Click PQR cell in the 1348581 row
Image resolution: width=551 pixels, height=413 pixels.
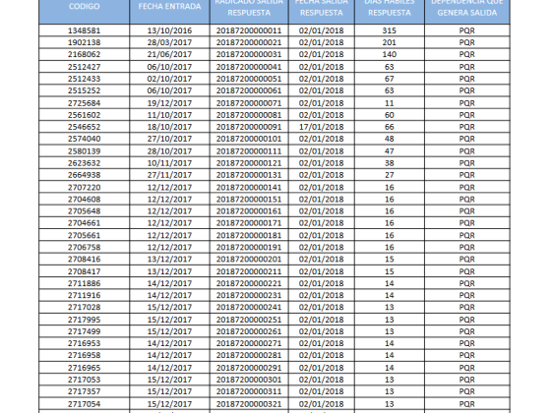pyautogui.click(x=466, y=30)
